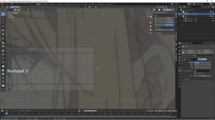Select the Smooth tool
The image size is (215, 120).
point(3,74)
